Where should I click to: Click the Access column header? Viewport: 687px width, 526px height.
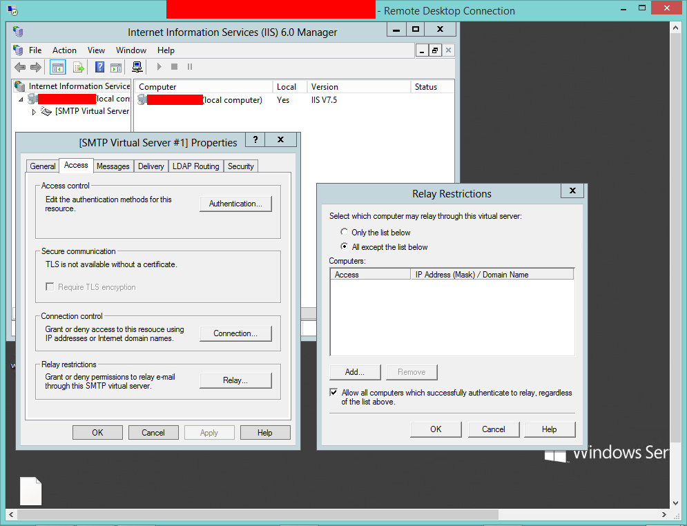coord(371,275)
